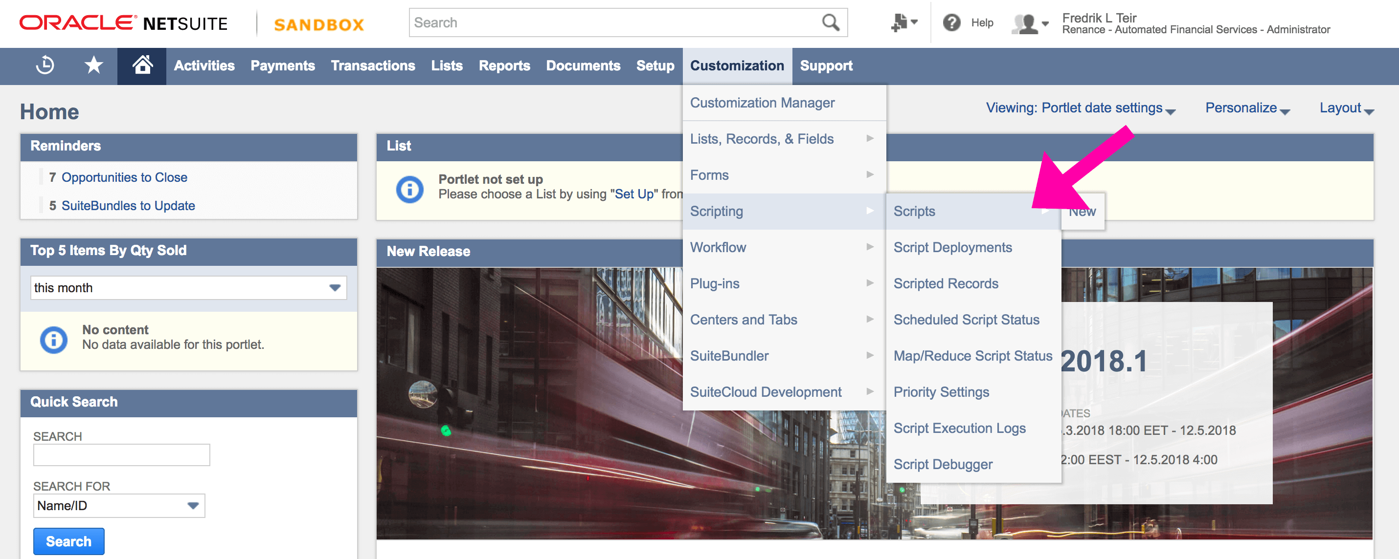Open the Create New plus-document icon
1399x559 pixels.
(904, 23)
